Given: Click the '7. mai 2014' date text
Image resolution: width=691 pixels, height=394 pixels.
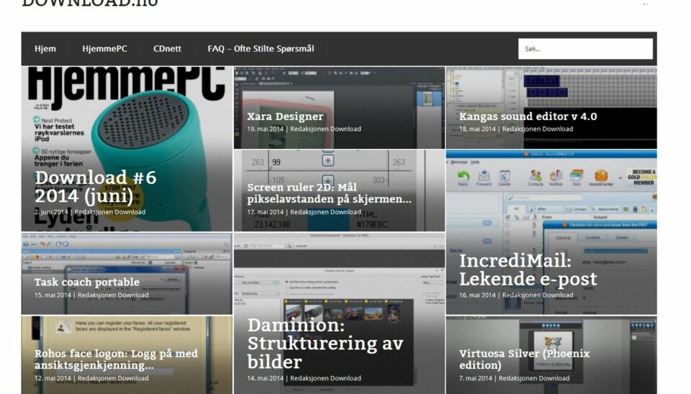Looking at the screenshot, I should 476,378.
